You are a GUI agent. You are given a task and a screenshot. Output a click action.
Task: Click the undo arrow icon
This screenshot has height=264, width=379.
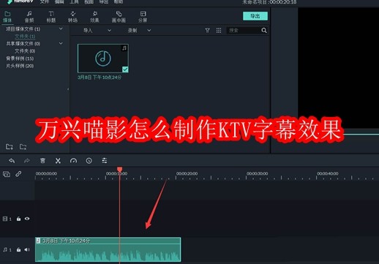click(12, 161)
